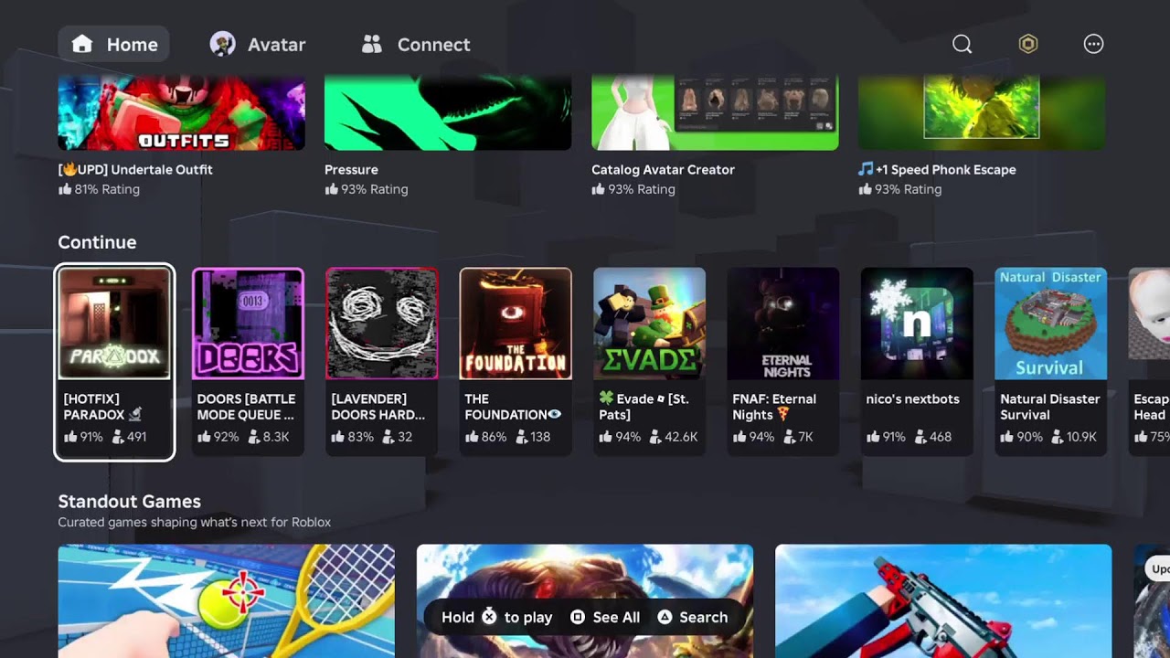Click the Standout Games heading

(x=129, y=502)
